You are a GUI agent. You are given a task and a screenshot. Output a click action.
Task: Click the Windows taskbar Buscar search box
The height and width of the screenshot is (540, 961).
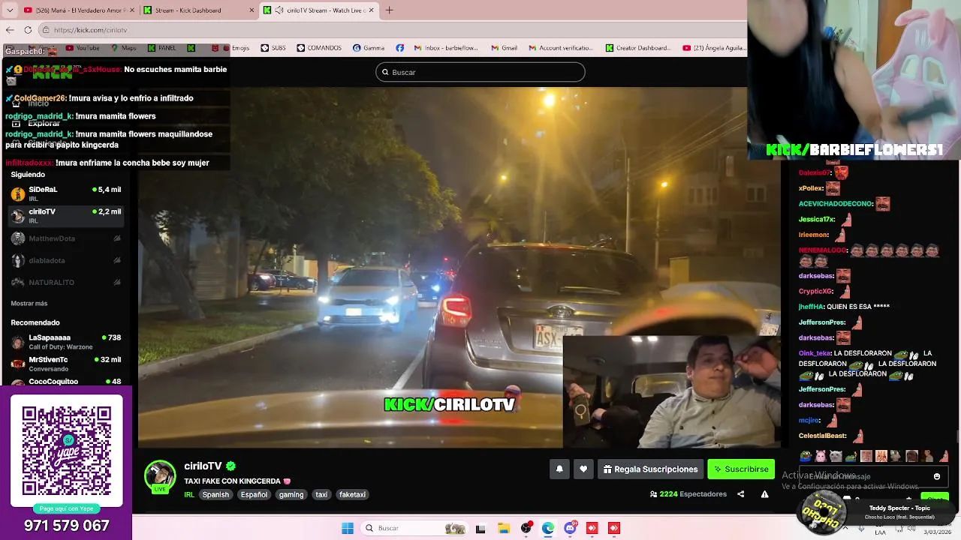tap(413, 528)
